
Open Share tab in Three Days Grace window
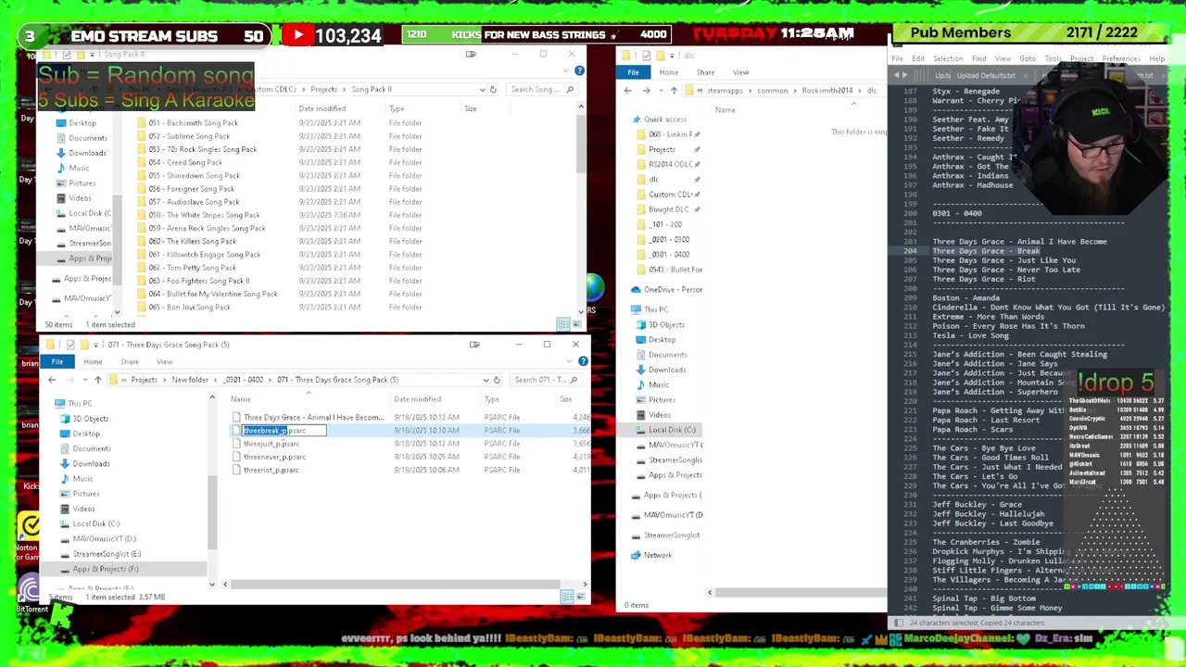coord(129,361)
